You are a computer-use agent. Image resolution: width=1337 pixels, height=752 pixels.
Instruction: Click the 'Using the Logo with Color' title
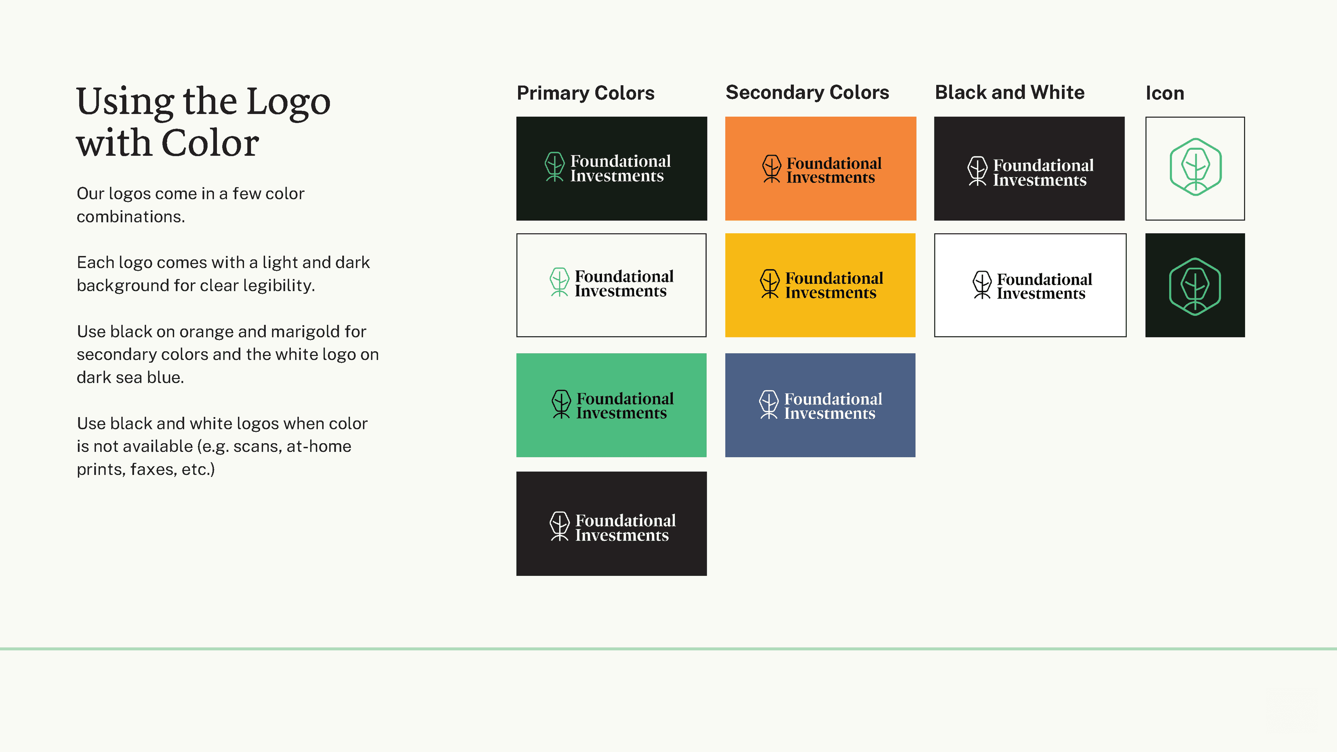(203, 121)
